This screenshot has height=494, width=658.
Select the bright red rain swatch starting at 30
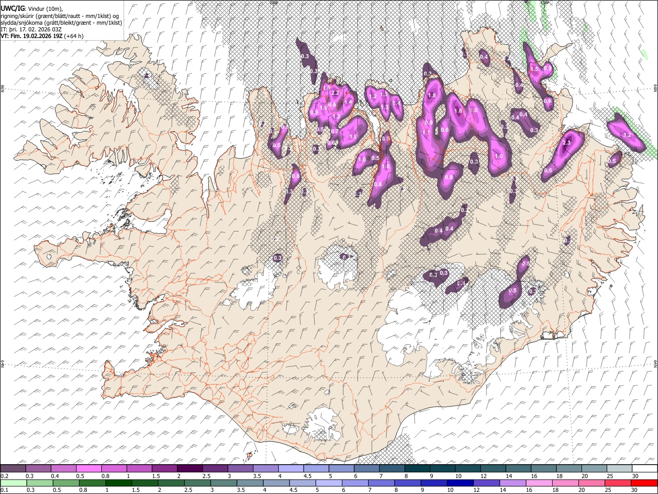click(x=644, y=483)
